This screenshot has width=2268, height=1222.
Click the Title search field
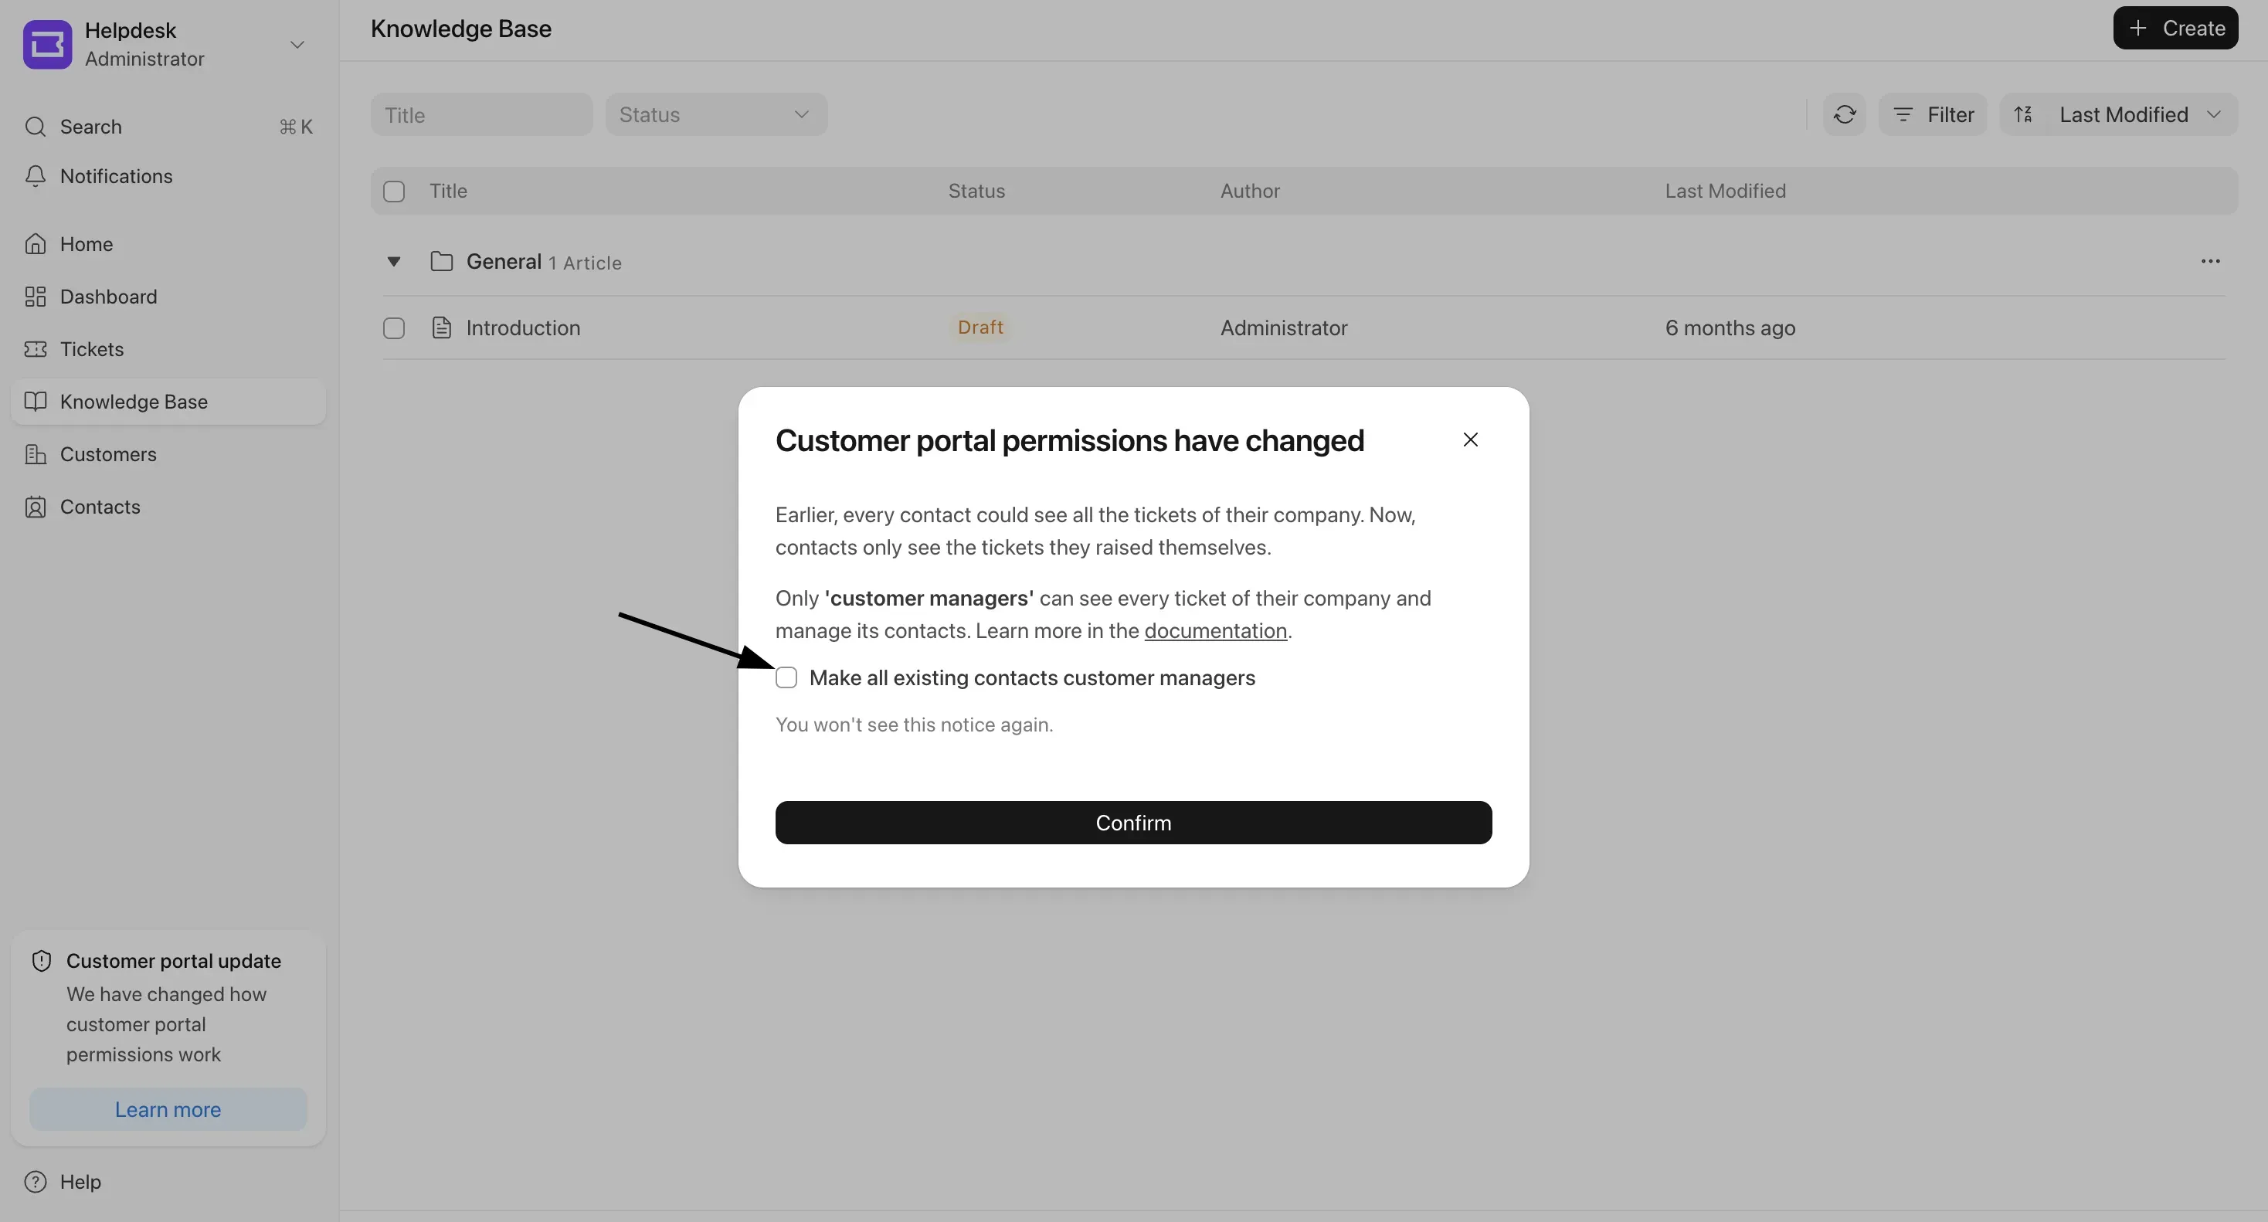pos(481,114)
